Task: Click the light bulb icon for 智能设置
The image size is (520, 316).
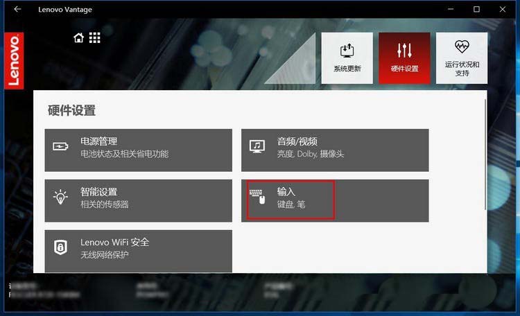Action: pyautogui.click(x=60, y=197)
